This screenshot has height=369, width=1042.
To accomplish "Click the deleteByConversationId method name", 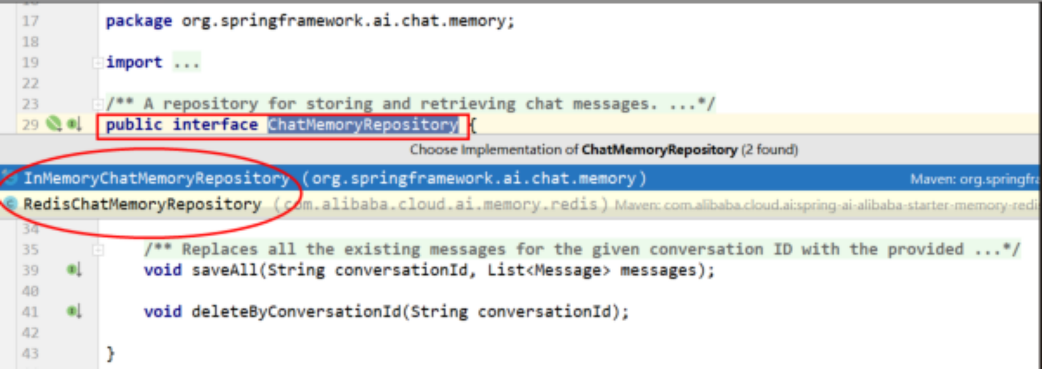I will click(x=296, y=311).
